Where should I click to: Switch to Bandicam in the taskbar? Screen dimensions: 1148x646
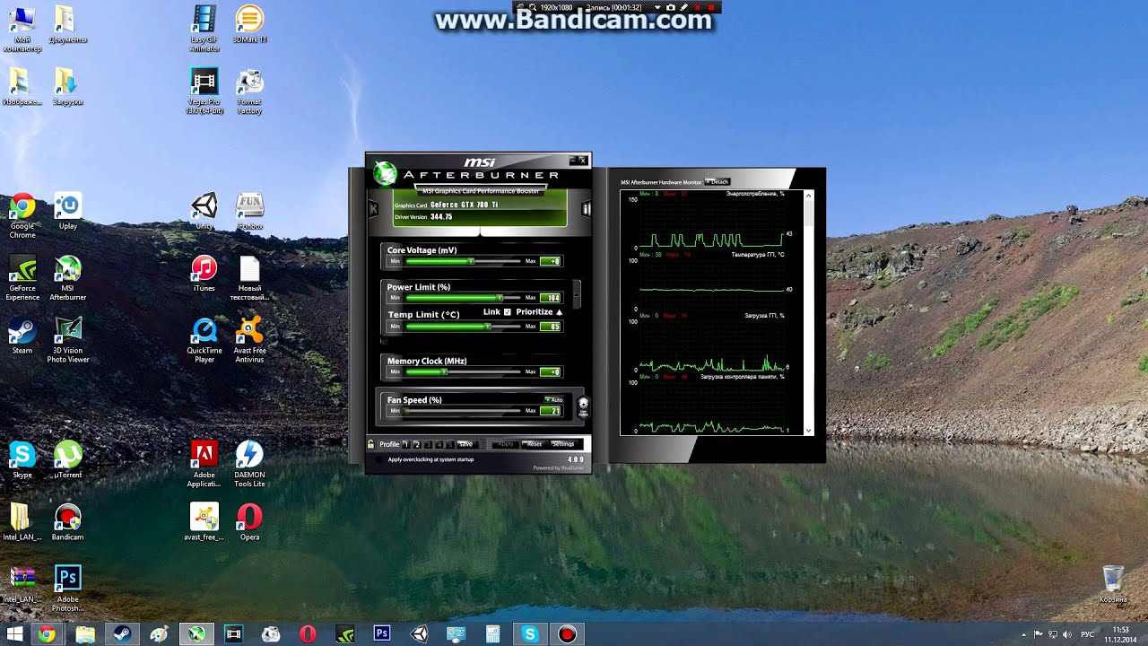[567, 634]
